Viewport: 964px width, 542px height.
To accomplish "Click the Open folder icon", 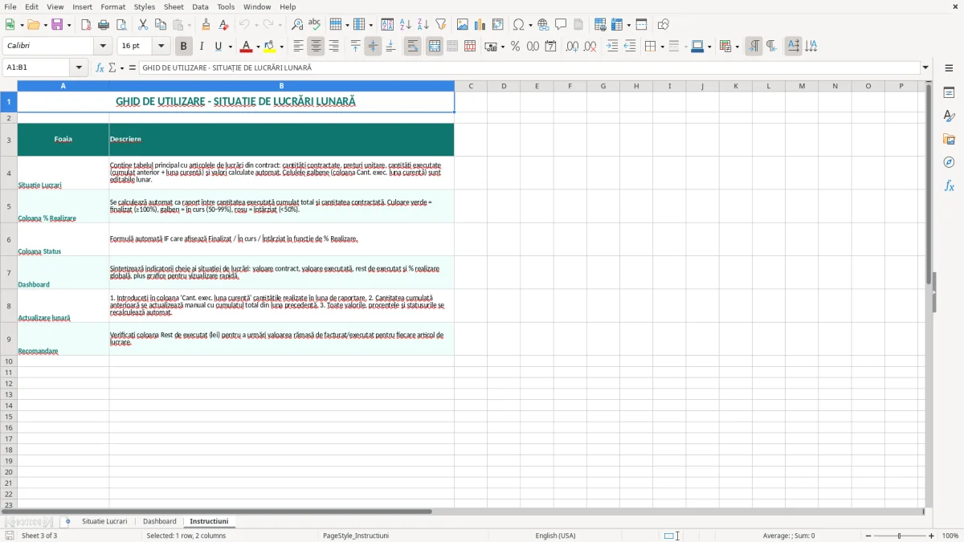I will 33,25.
